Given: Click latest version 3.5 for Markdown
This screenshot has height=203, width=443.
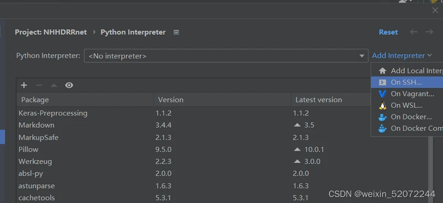Looking at the screenshot, I should point(309,125).
